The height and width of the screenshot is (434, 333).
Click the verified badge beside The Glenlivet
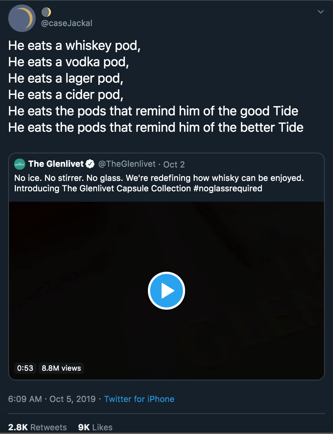coord(90,164)
